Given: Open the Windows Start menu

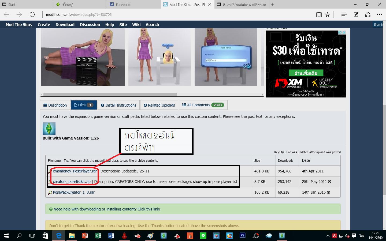Looking at the screenshot, I should coord(6,236).
